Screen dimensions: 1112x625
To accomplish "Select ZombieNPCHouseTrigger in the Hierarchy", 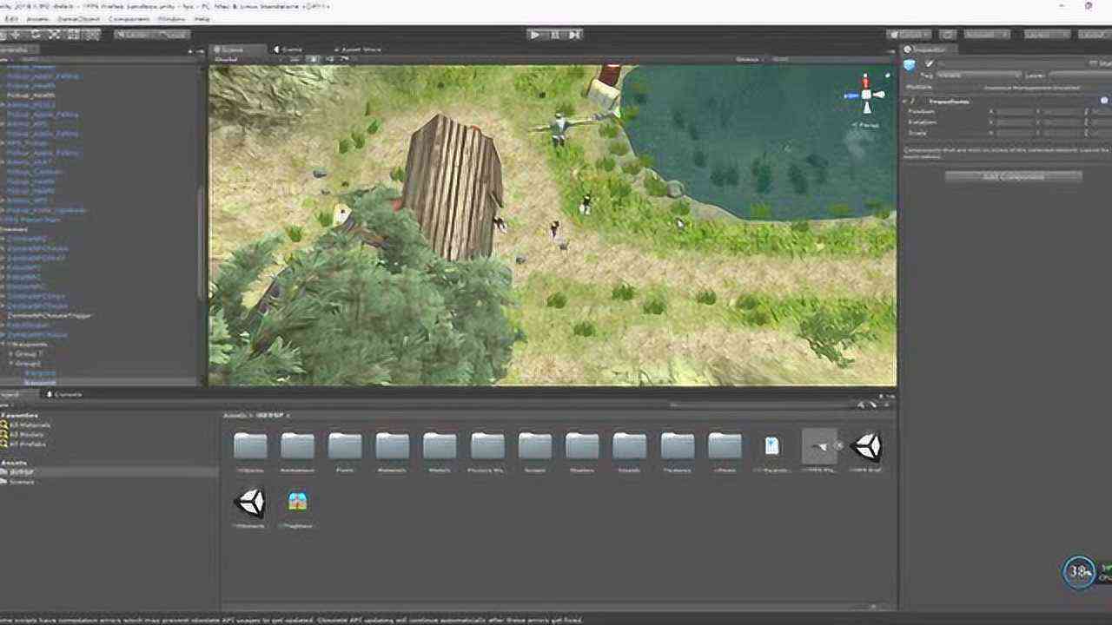I will coord(49,315).
